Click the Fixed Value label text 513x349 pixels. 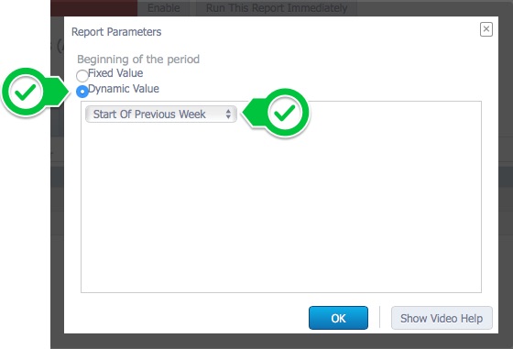point(115,73)
